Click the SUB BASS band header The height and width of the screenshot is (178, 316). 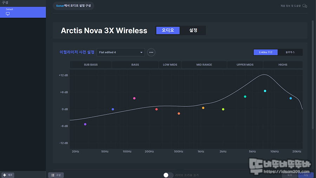[91, 65]
